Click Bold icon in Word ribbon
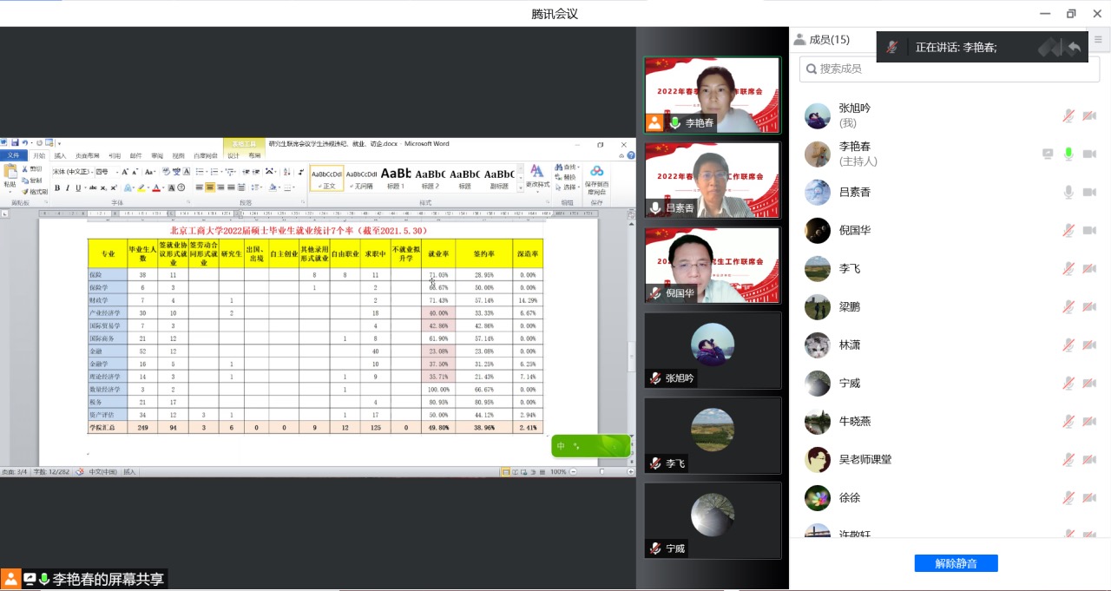The image size is (1111, 591). pos(57,187)
